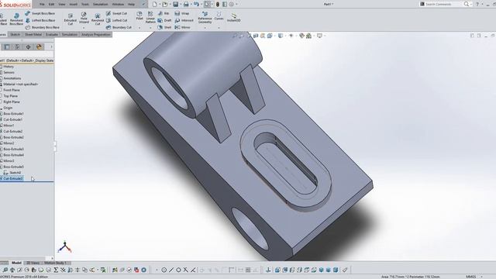Screen dimensions: 496x279
Task: Select the Front Plane tree item
Action: click(11, 90)
